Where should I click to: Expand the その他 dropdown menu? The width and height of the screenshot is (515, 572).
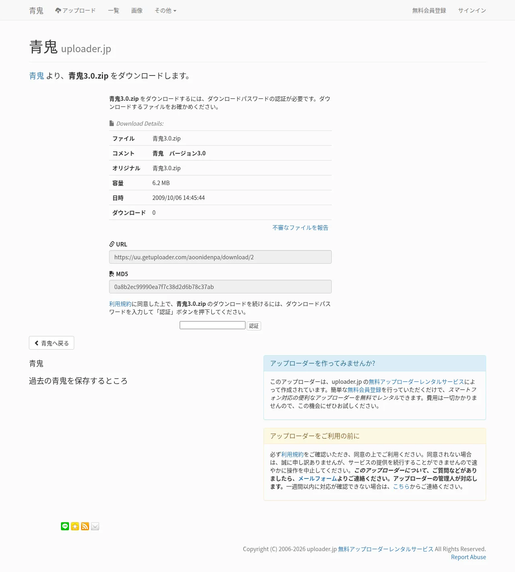(x=166, y=10)
